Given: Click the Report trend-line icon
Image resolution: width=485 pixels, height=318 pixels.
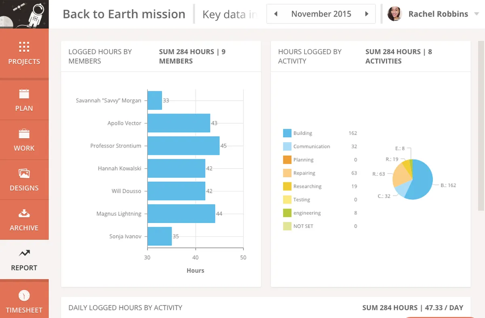Looking at the screenshot, I should [24, 253].
